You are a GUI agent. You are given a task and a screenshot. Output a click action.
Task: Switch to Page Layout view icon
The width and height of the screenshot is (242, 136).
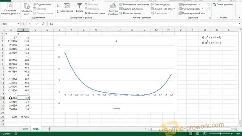pyautogui.click(x=198, y=133)
